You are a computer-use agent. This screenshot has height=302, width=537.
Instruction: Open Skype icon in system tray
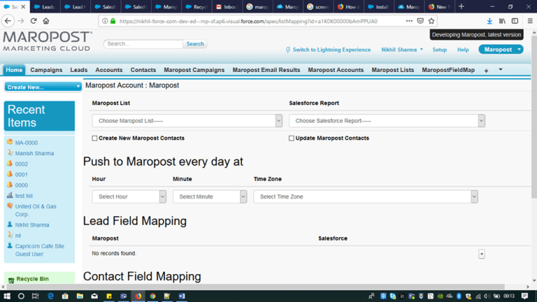tap(393, 296)
